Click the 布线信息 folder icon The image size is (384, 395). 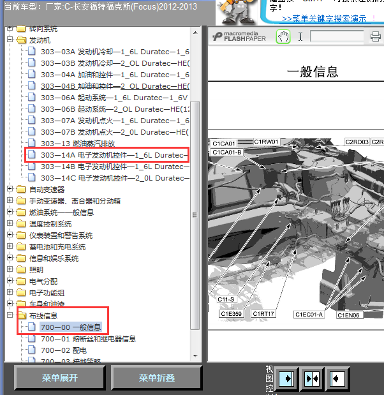tap(22, 315)
